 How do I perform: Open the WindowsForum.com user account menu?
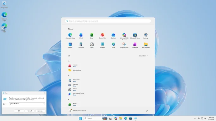point(77,111)
